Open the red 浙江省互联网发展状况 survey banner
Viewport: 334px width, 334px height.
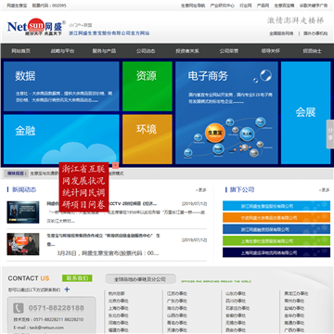83,186
